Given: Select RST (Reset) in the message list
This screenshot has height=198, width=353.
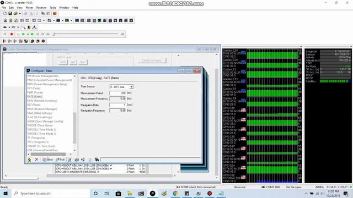Looking at the screenshot, I should tap(34, 105).
